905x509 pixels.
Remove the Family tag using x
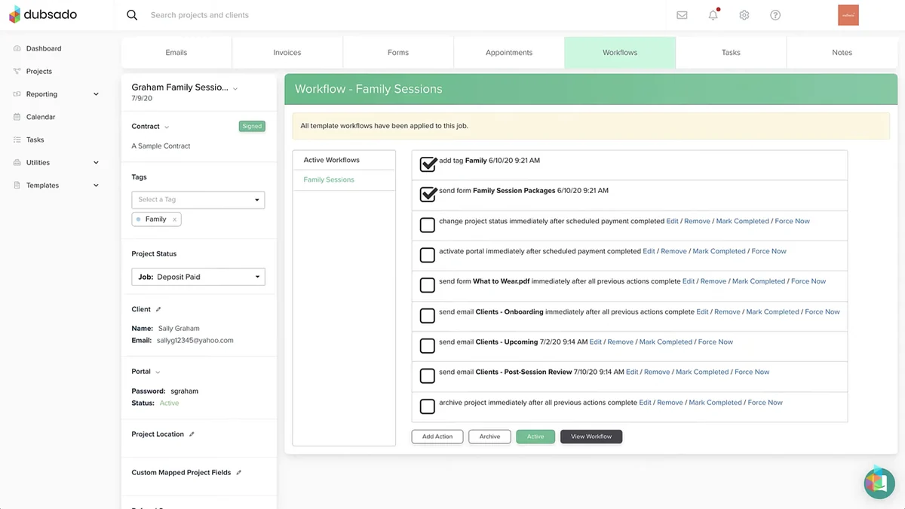174,219
